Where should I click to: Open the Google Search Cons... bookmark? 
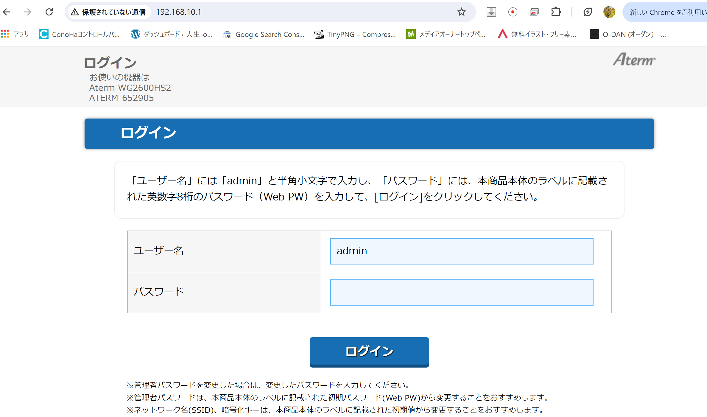point(264,34)
